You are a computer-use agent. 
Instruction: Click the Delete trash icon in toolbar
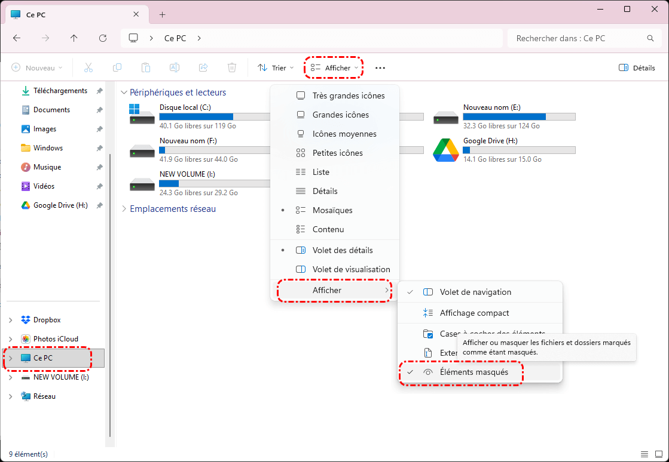click(232, 68)
